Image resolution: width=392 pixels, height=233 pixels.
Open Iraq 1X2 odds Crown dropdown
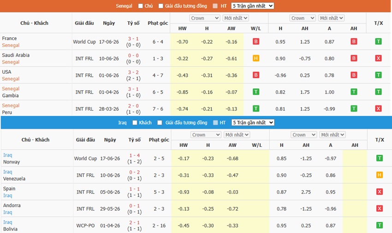(206, 134)
